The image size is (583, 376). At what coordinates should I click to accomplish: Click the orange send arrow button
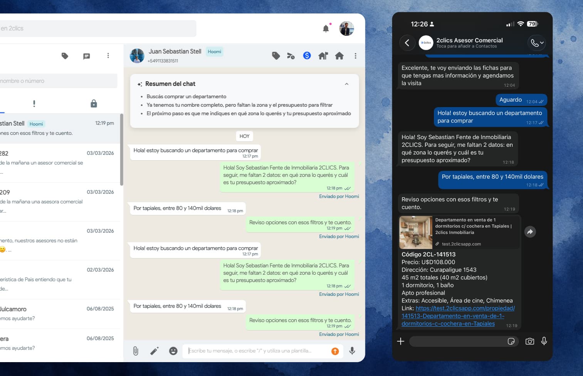(x=335, y=351)
